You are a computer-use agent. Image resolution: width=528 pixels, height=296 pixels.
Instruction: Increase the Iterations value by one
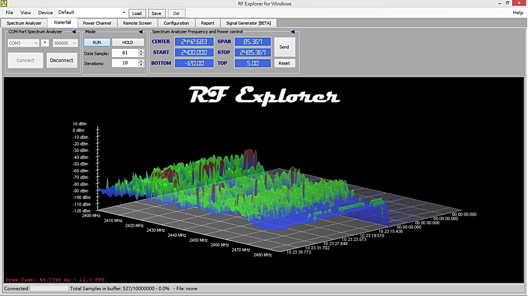pos(141,61)
